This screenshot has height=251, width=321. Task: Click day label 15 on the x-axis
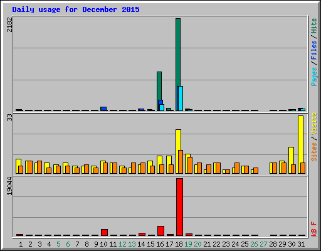(150, 244)
